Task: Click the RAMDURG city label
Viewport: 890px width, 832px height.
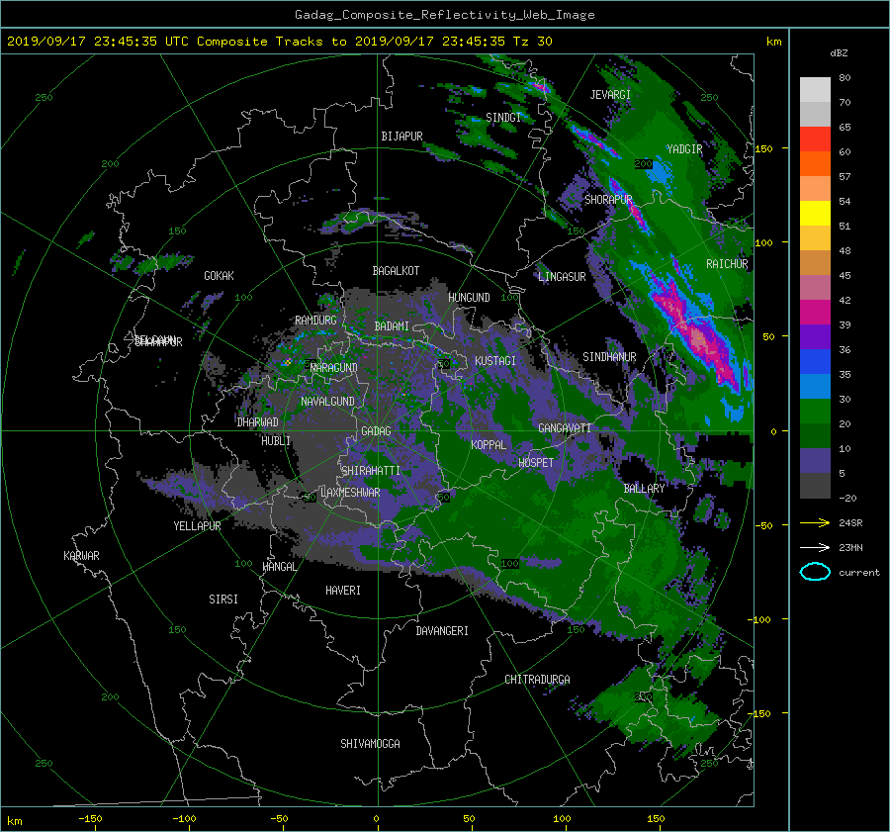Action: pos(315,321)
